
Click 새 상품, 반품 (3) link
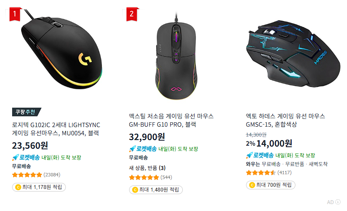point(147,168)
